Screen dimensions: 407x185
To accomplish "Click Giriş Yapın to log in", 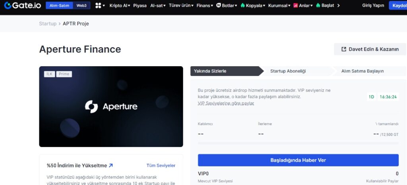I will (373, 6).
